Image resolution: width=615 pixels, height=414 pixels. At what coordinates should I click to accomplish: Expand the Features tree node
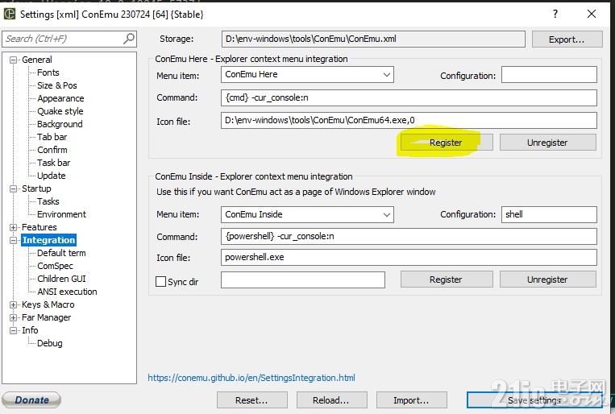[14, 227]
